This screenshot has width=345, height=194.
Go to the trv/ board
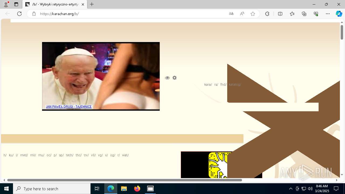(x=86, y=155)
